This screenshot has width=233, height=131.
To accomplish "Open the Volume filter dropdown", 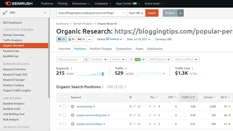I will pos(118,60).
